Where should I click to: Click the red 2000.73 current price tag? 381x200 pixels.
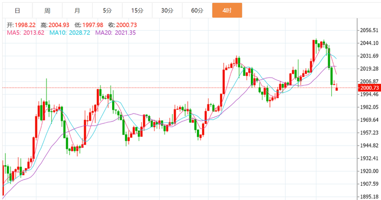coord(369,88)
